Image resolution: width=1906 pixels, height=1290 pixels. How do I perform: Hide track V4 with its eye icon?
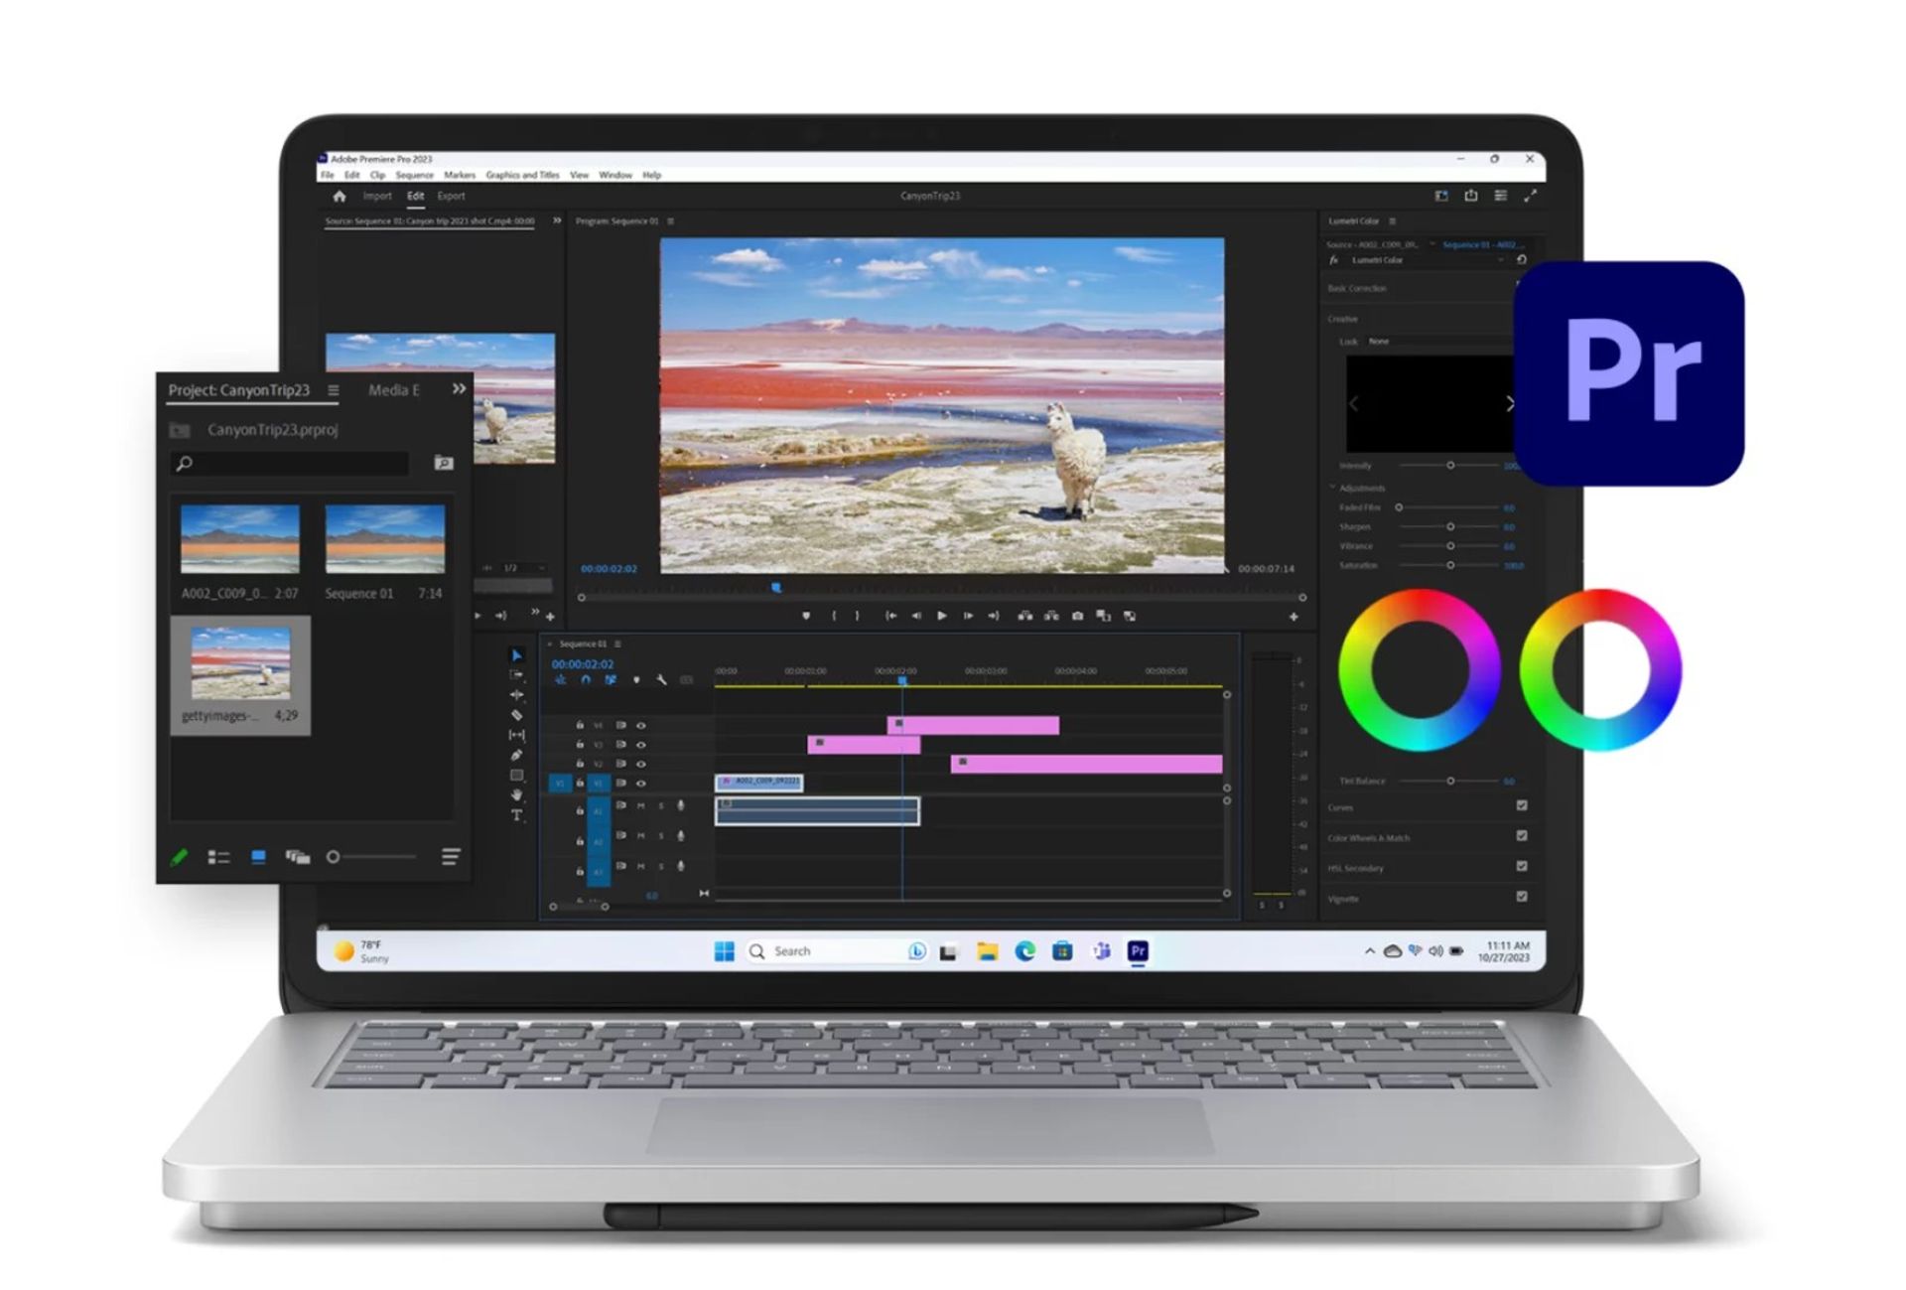pyautogui.click(x=640, y=726)
